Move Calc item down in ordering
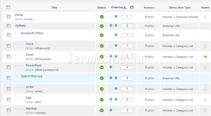The height and width of the screenshot is (116, 211). (116, 99)
